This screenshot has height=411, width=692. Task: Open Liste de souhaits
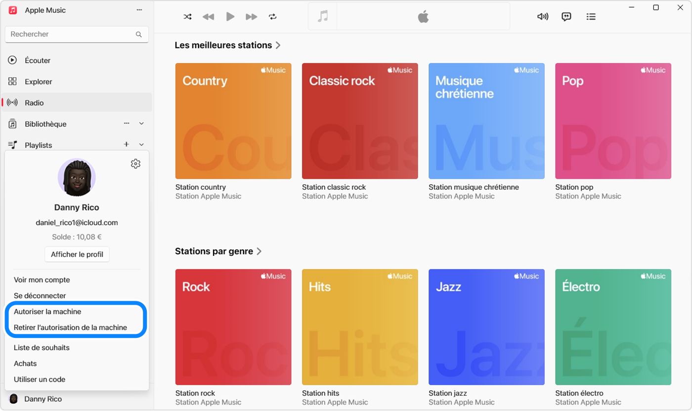pyautogui.click(x=42, y=348)
